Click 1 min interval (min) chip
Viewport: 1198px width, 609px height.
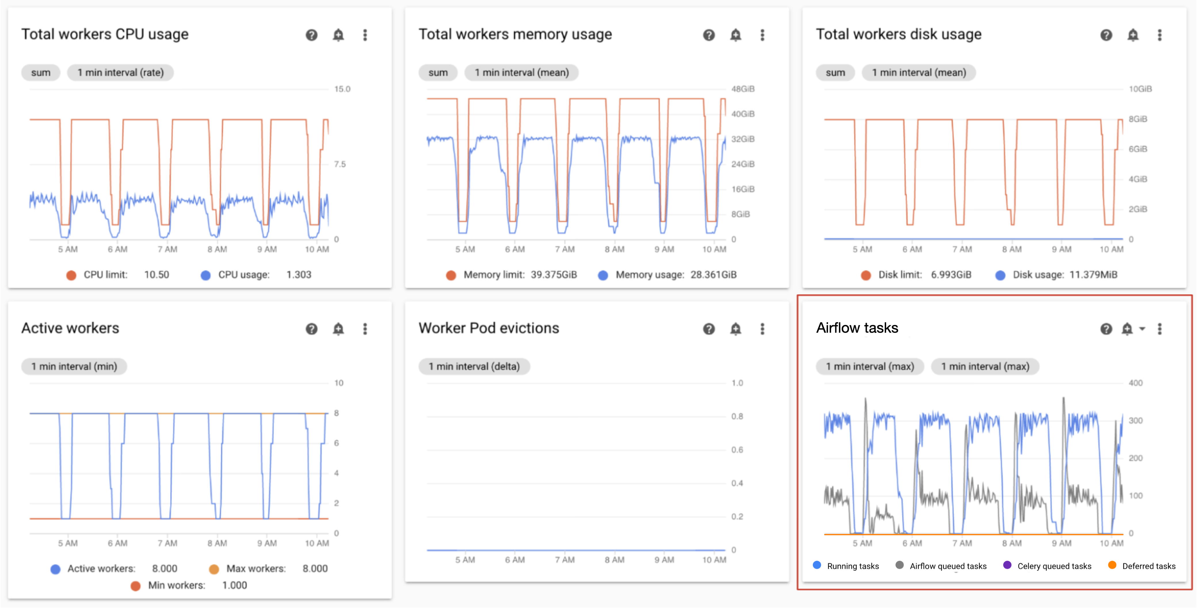coord(74,367)
